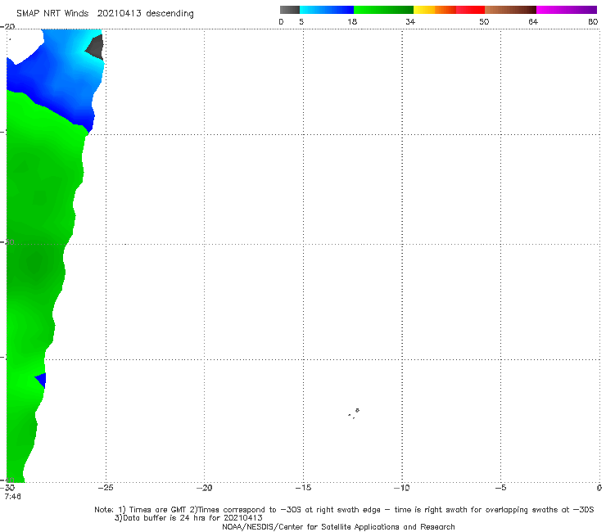606x532 pixels.
Task: Click the small blue patch on green swath edge
Action: pyautogui.click(x=41, y=380)
